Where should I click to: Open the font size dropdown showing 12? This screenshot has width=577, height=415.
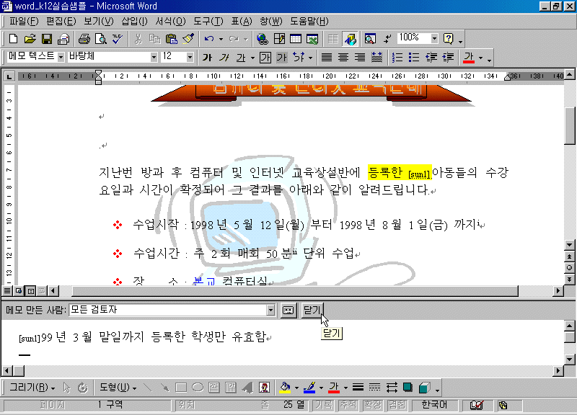tap(190, 57)
